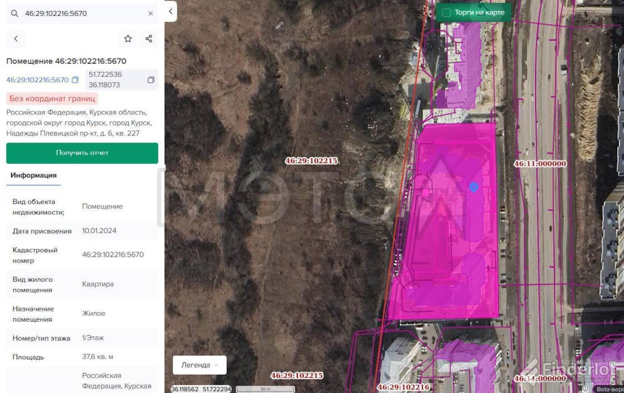This screenshot has height=393, width=624.
Task: Go back using the left arrow button
Action: tap(16, 39)
